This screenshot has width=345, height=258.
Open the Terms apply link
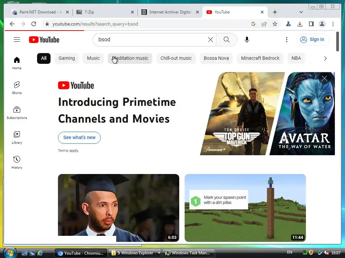(x=68, y=150)
